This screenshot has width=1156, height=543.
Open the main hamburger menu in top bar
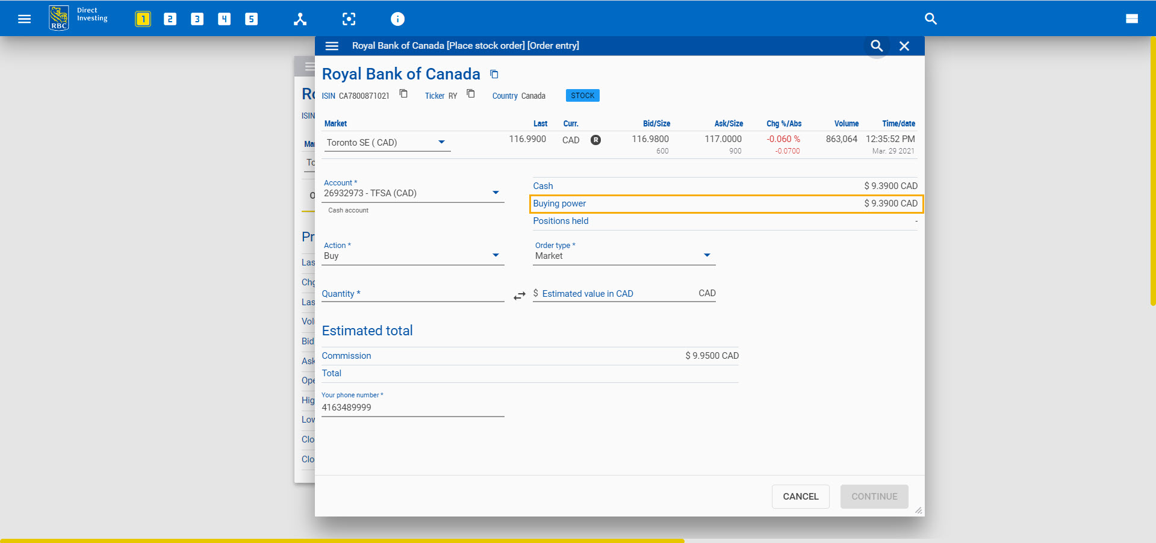[x=24, y=19]
